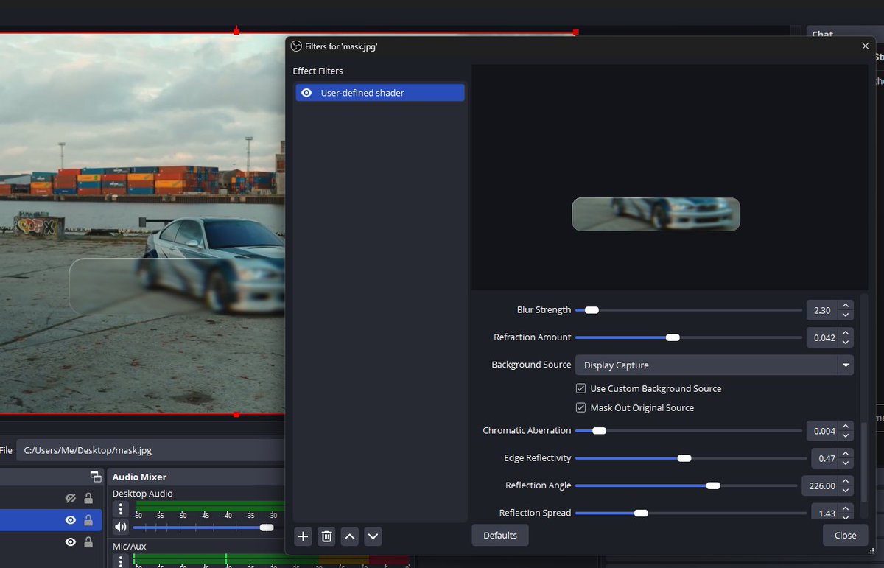Decrease the Reflection Angle value
The height and width of the screenshot is (568, 884).
click(845, 490)
